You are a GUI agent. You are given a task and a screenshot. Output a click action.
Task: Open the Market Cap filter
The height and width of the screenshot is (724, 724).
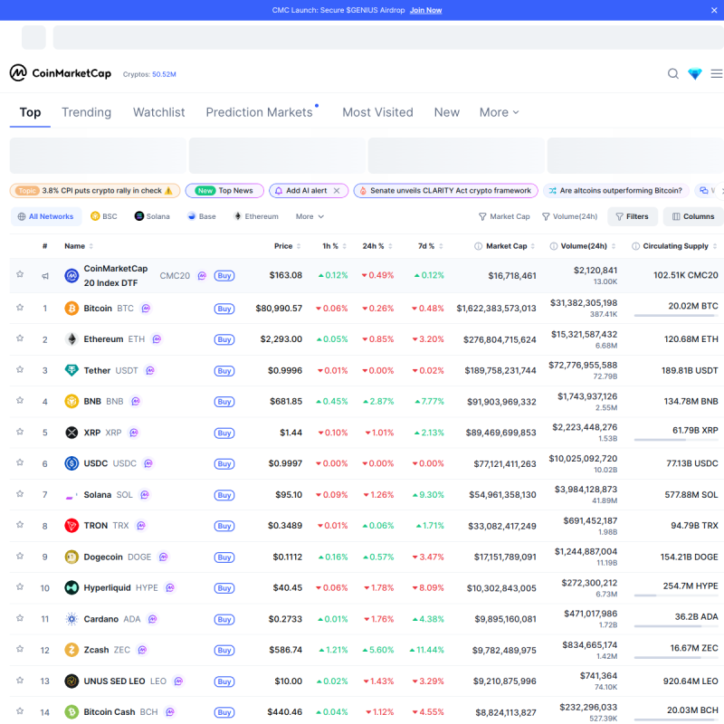tap(504, 216)
